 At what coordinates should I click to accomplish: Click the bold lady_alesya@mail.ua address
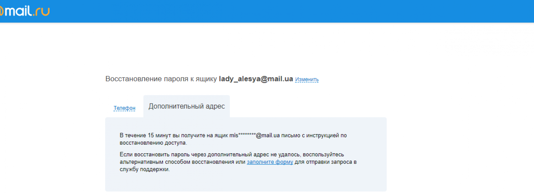(256, 79)
